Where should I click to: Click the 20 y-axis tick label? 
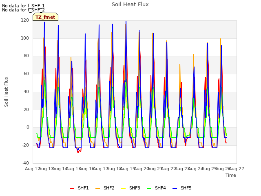(26, 110)
